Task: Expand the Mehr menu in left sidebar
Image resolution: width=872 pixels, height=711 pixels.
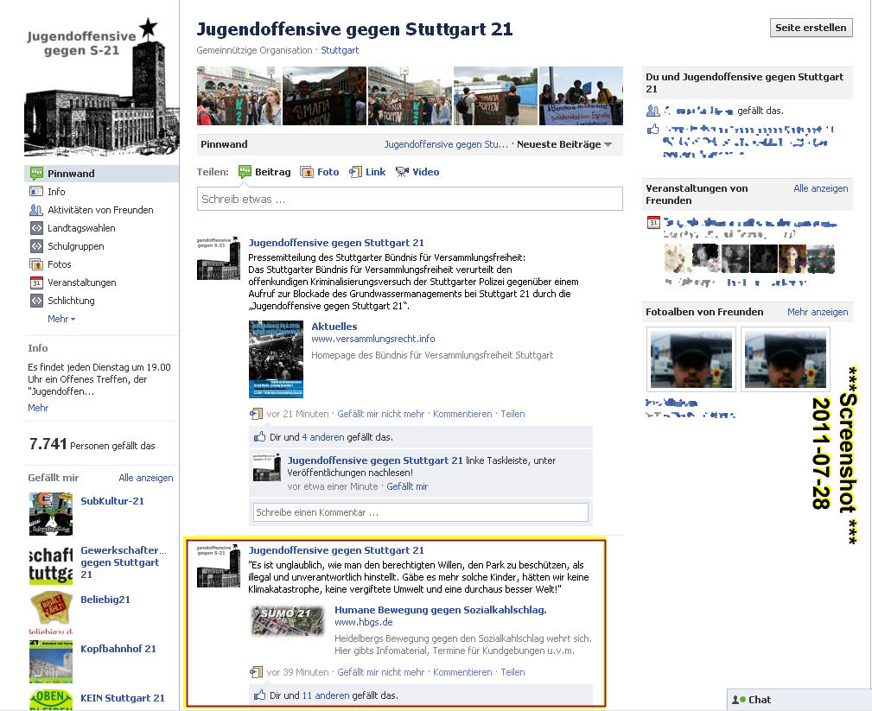Action: coord(61,319)
